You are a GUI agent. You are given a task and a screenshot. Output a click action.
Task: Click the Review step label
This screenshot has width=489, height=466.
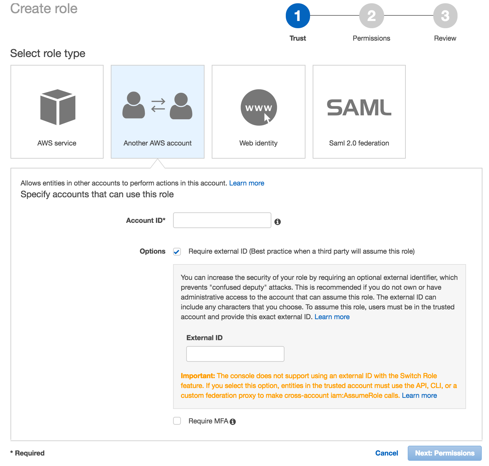click(x=445, y=38)
